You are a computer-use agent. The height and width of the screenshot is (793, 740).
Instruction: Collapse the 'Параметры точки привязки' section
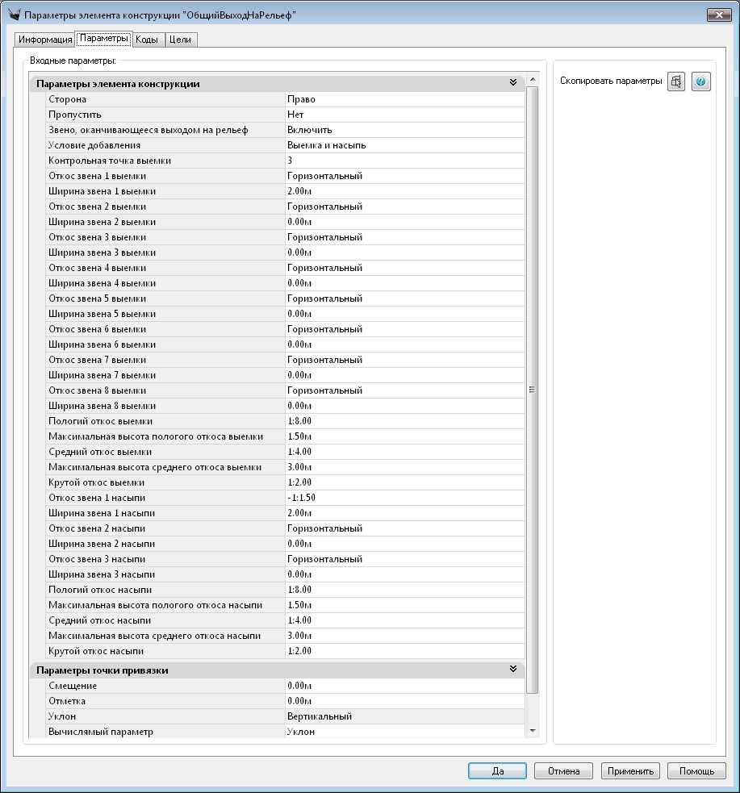point(512,670)
